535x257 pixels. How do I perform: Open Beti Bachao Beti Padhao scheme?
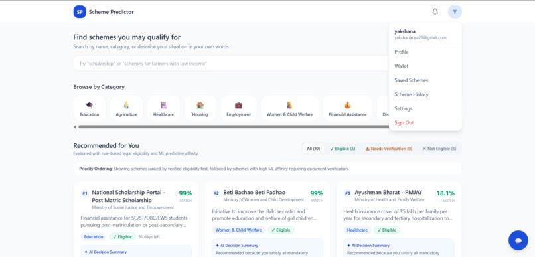click(254, 192)
